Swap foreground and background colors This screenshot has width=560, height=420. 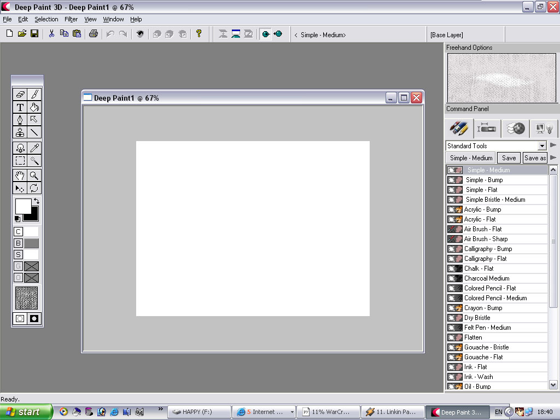coord(37,201)
